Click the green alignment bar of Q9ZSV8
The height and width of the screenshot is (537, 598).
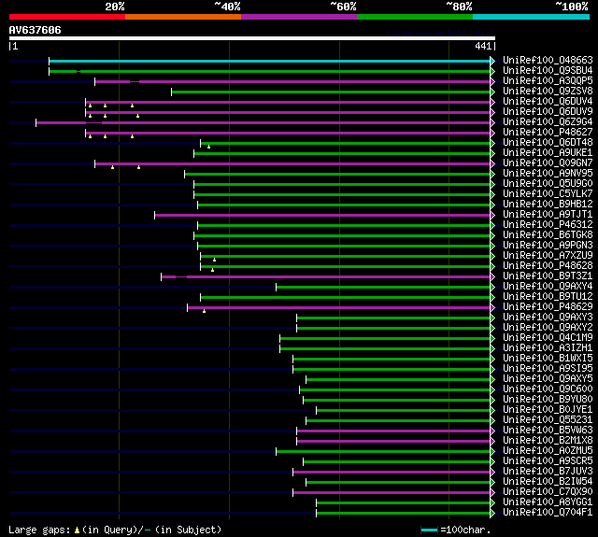coord(332,92)
